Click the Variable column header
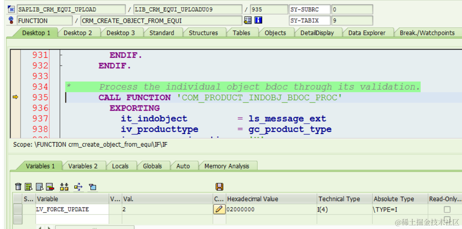462x229 pixels. coord(72,199)
